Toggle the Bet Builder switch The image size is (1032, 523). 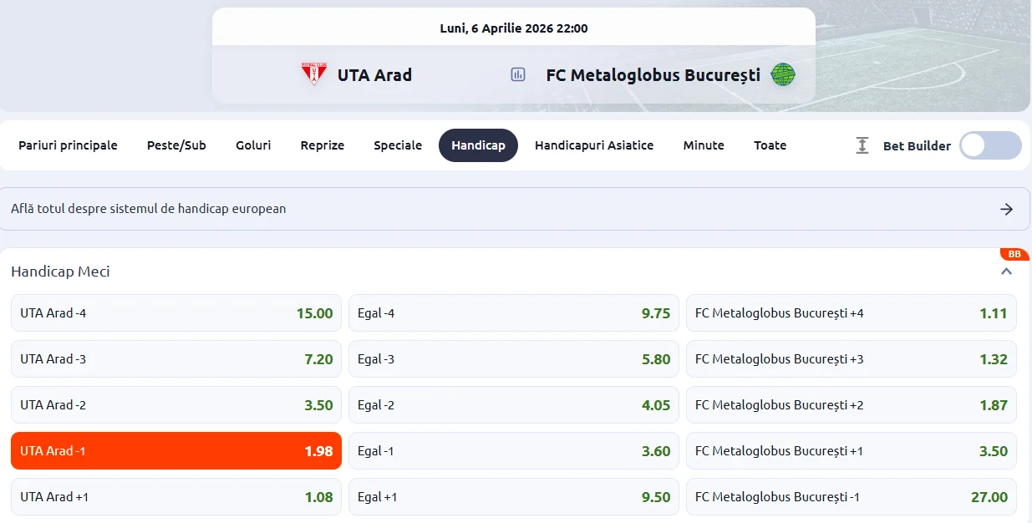point(990,145)
